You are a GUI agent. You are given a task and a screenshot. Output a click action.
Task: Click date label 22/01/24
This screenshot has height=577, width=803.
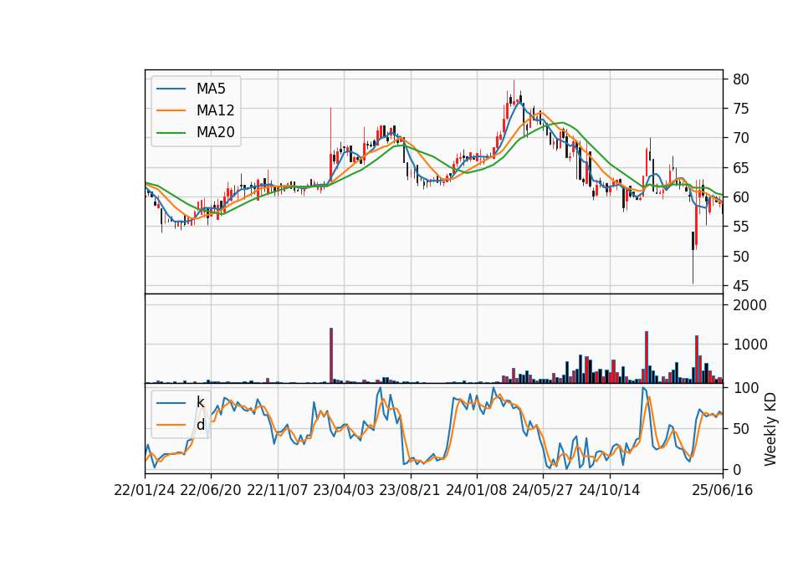145,491
